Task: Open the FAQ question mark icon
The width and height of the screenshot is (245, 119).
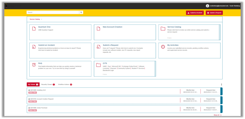Action: click(x=34, y=65)
